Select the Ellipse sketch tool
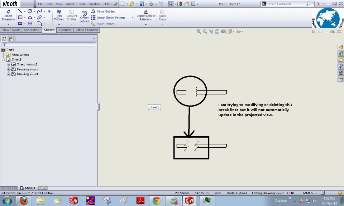The width and height of the screenshot is (344, 206). (x=39, y=18)
